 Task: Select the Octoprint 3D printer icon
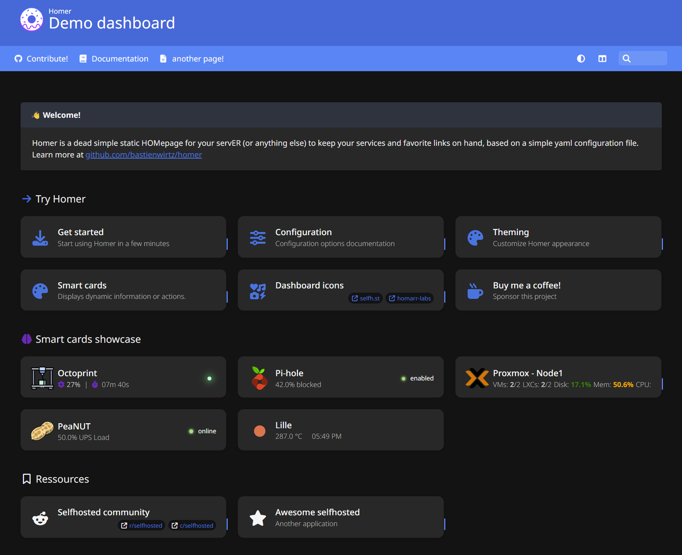coord(43,376)
